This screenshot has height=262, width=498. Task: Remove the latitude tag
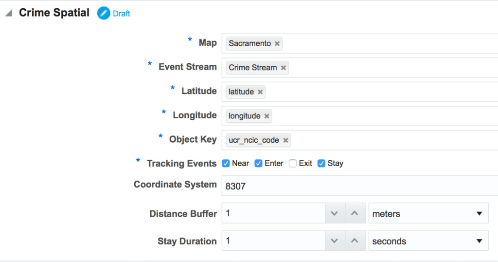pos(260,92)
